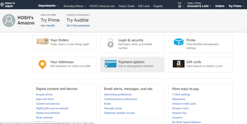Open the Account & Lists dropdown
This screenshot has width=247, height=124.
(x=199, y=6)
